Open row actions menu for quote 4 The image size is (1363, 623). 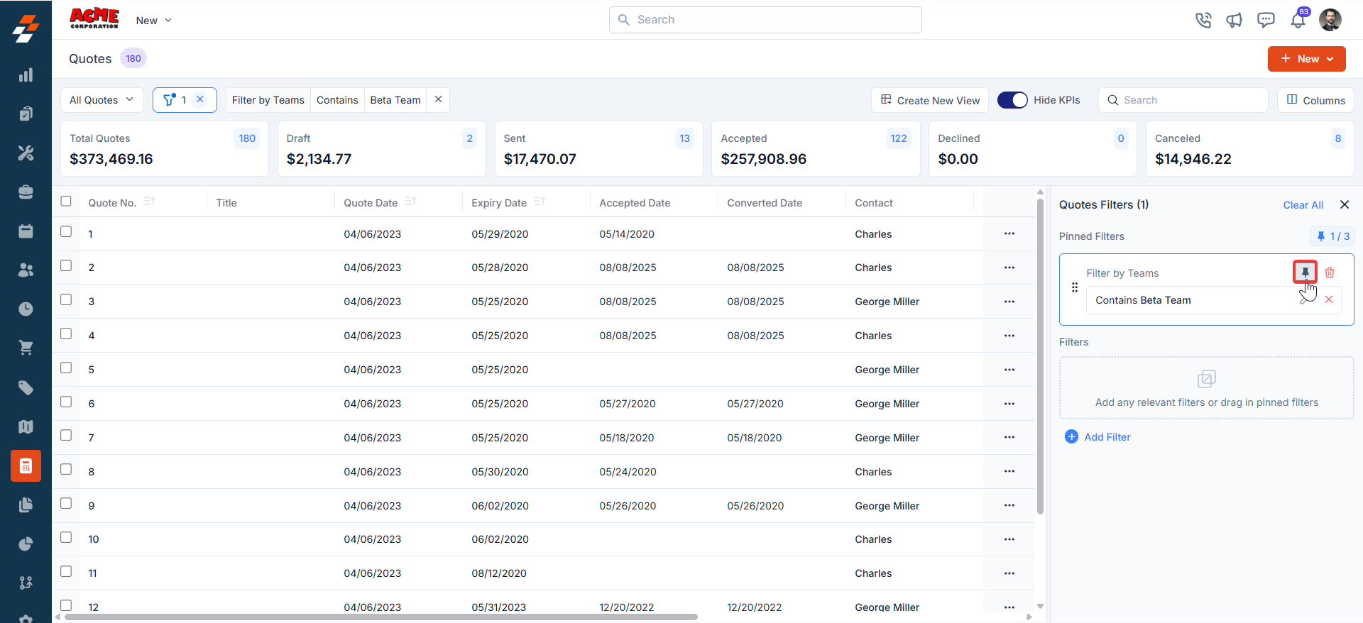(1009, 336)
